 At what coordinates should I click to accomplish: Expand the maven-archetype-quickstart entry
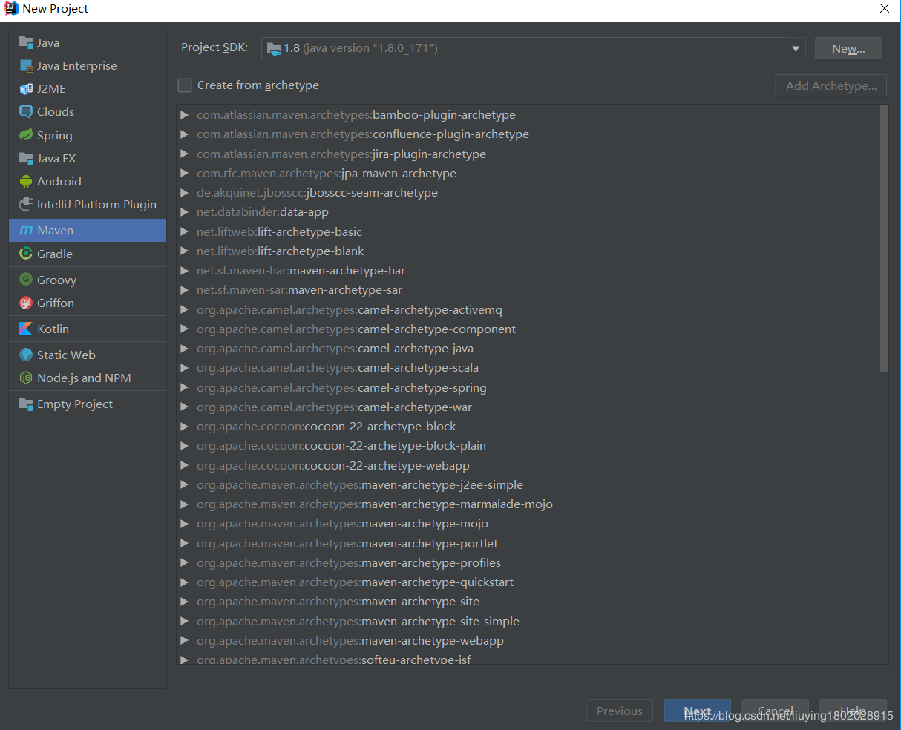[184, 582]
